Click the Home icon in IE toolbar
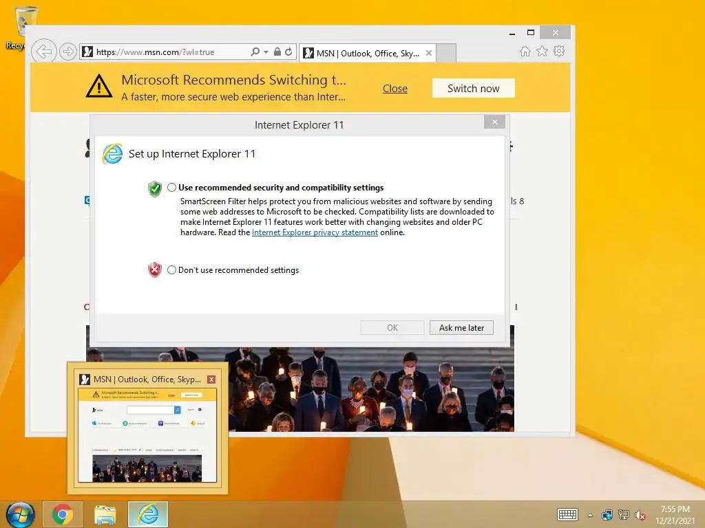Screen dimensions: 705x528 [x=525, y=51]
